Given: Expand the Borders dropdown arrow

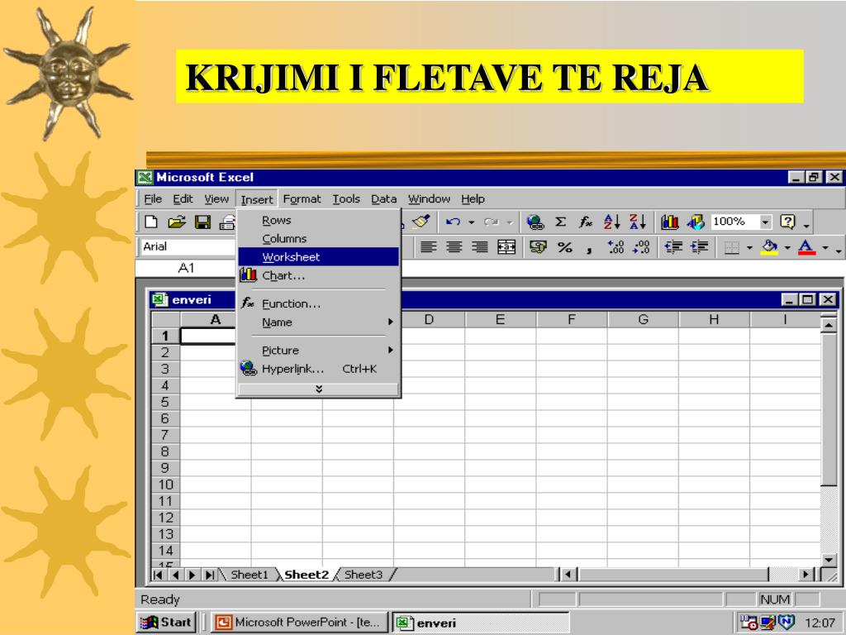Looking at the screenshot, I should (749, 248).
